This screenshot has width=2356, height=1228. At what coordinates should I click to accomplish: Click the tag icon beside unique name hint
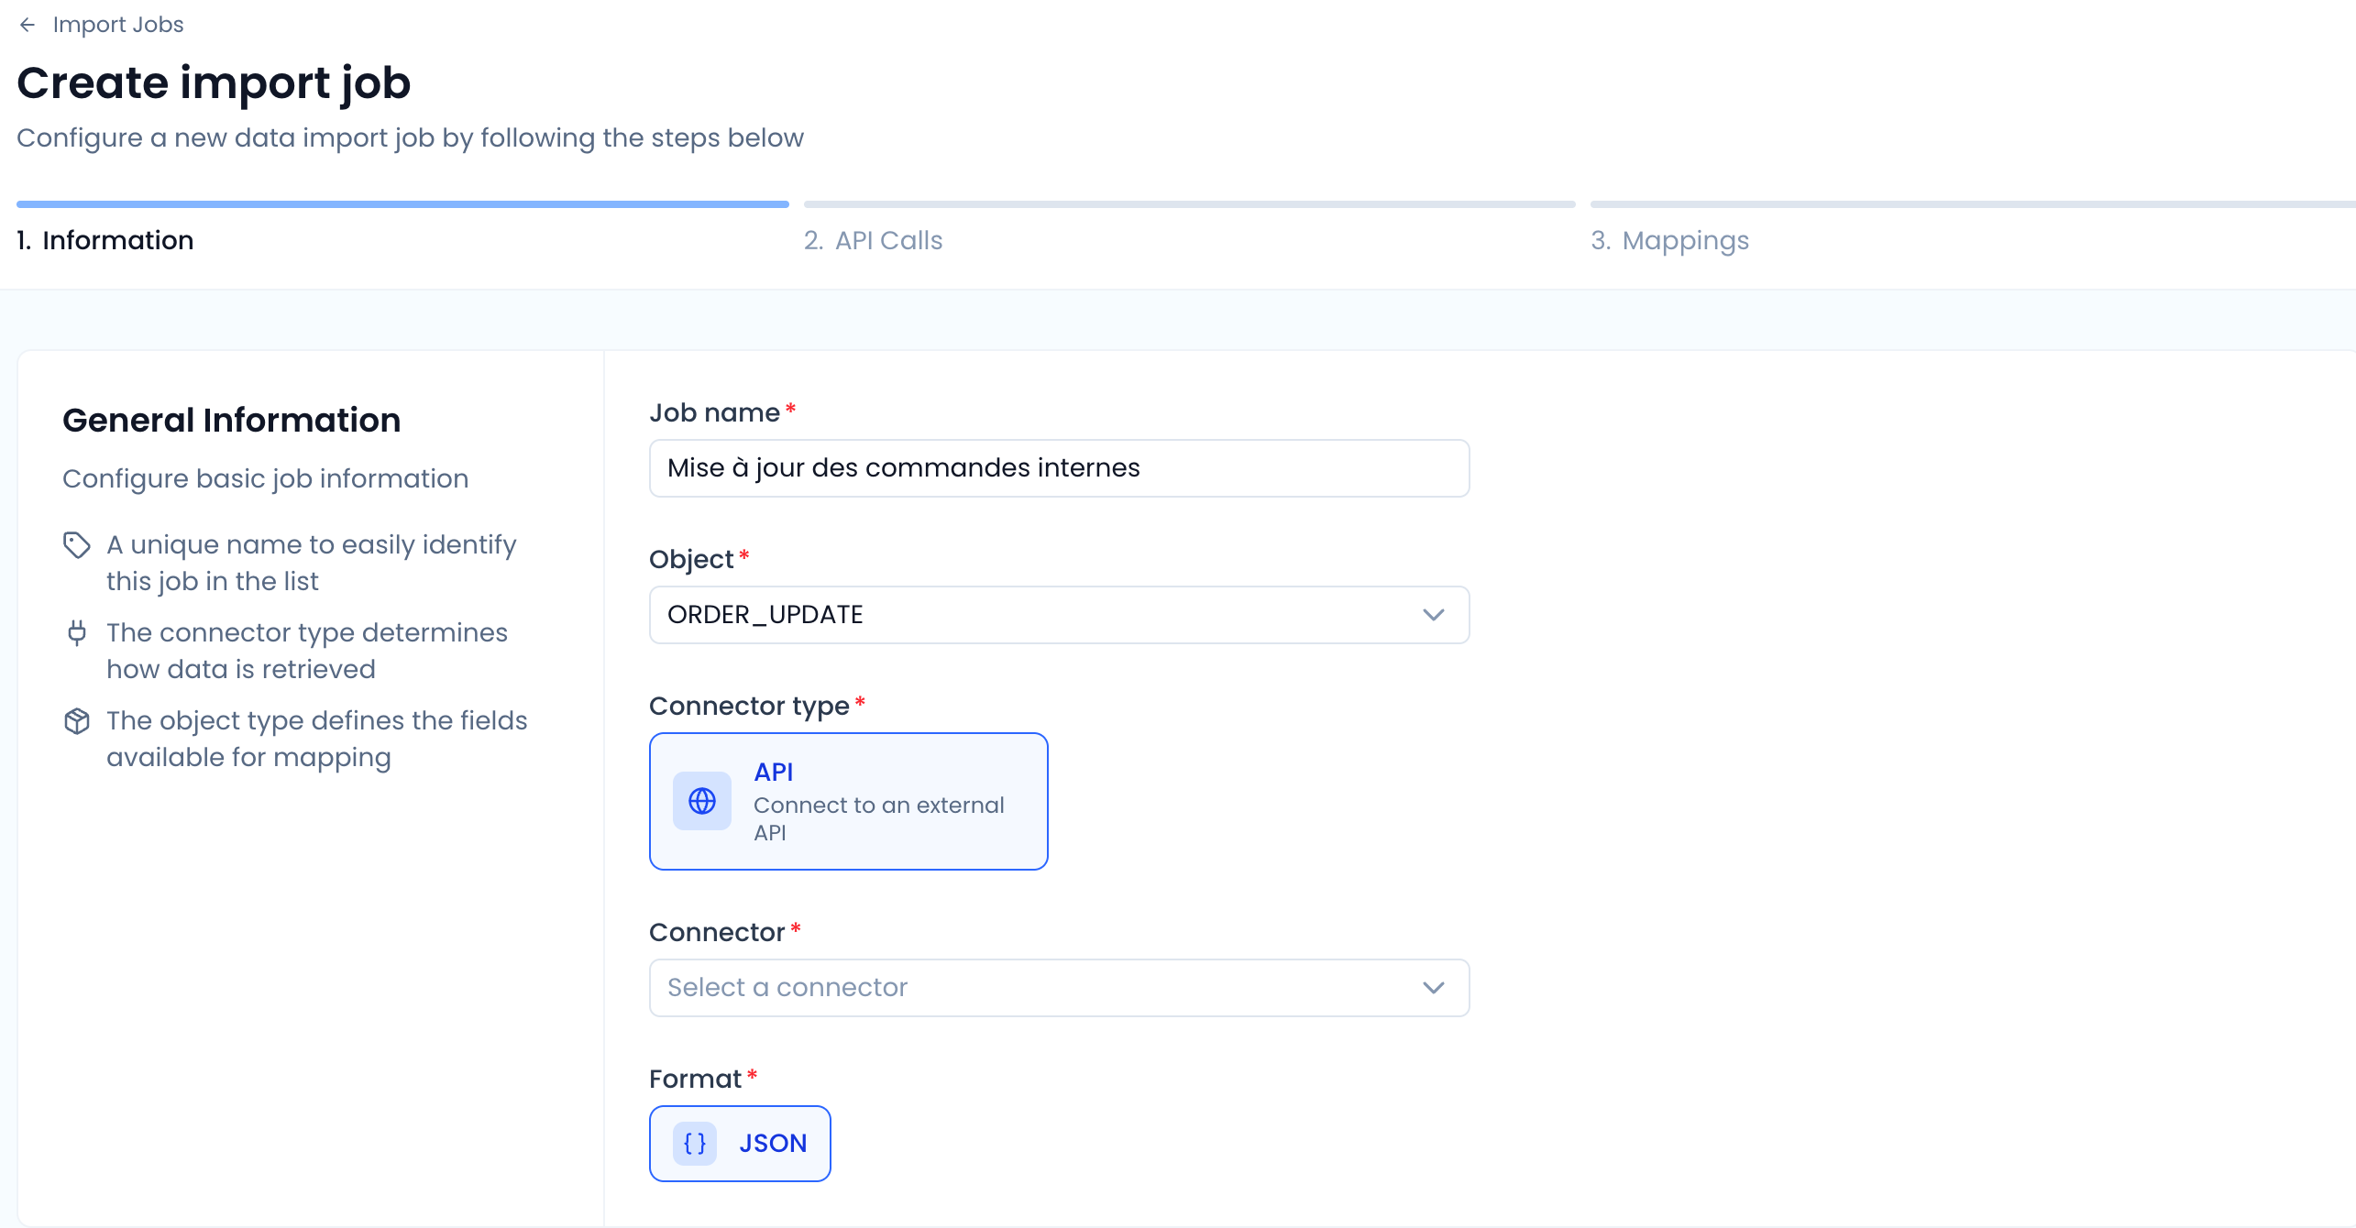[x=77, y=545]
